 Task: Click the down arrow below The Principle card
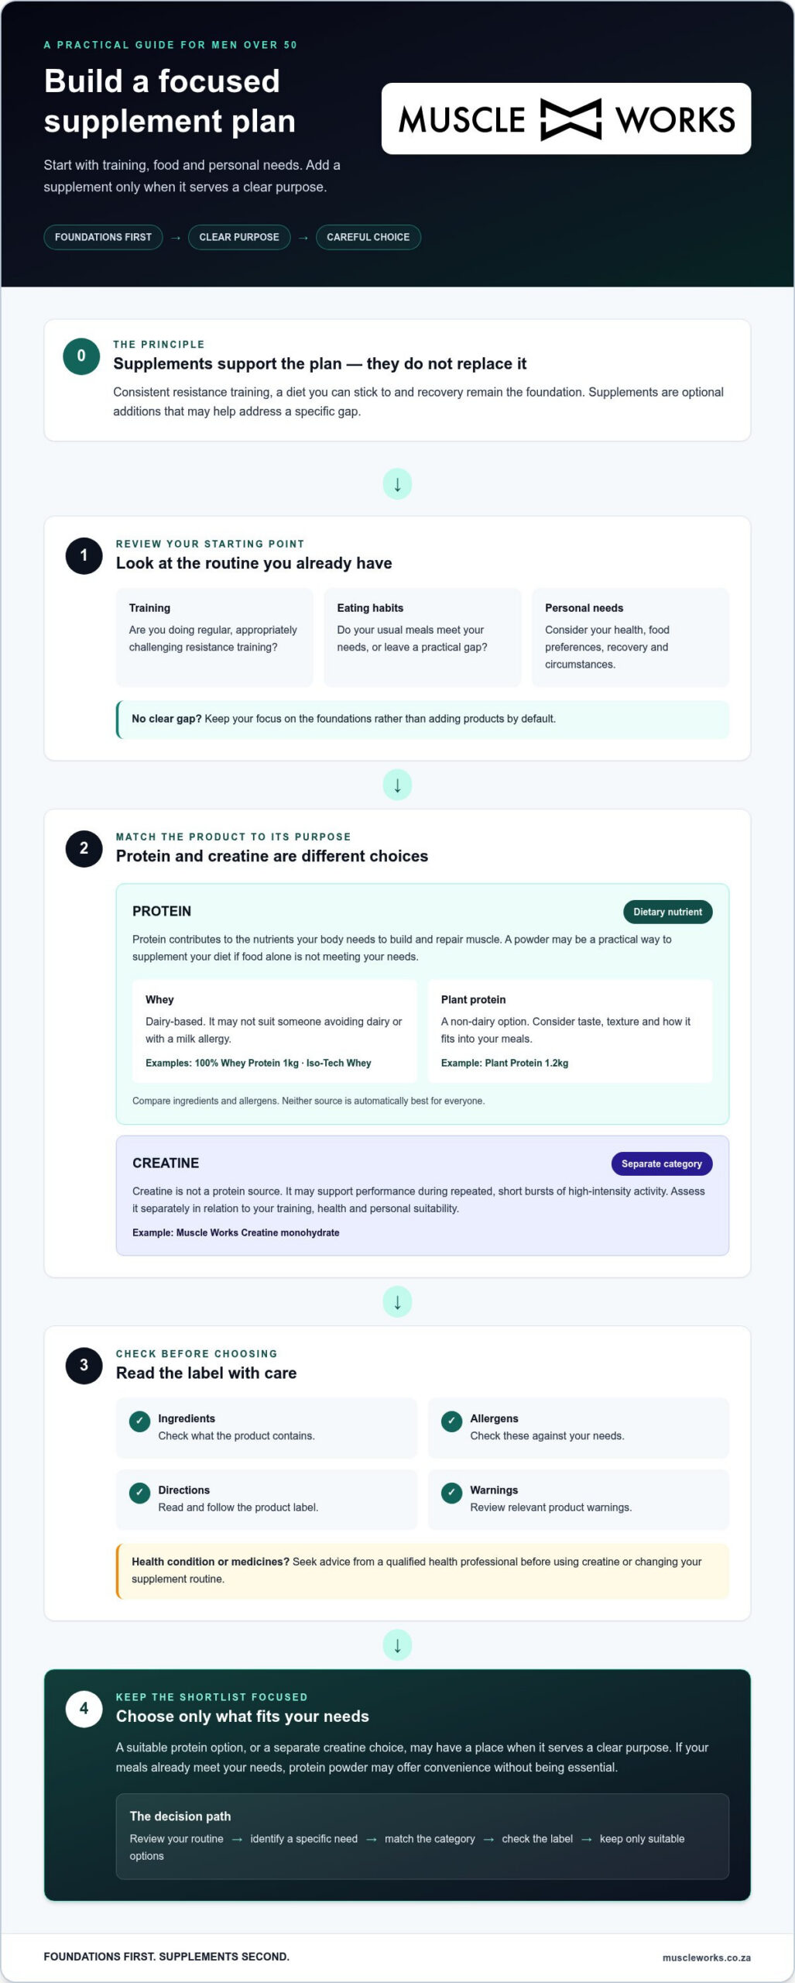click(x=398, y=484)
